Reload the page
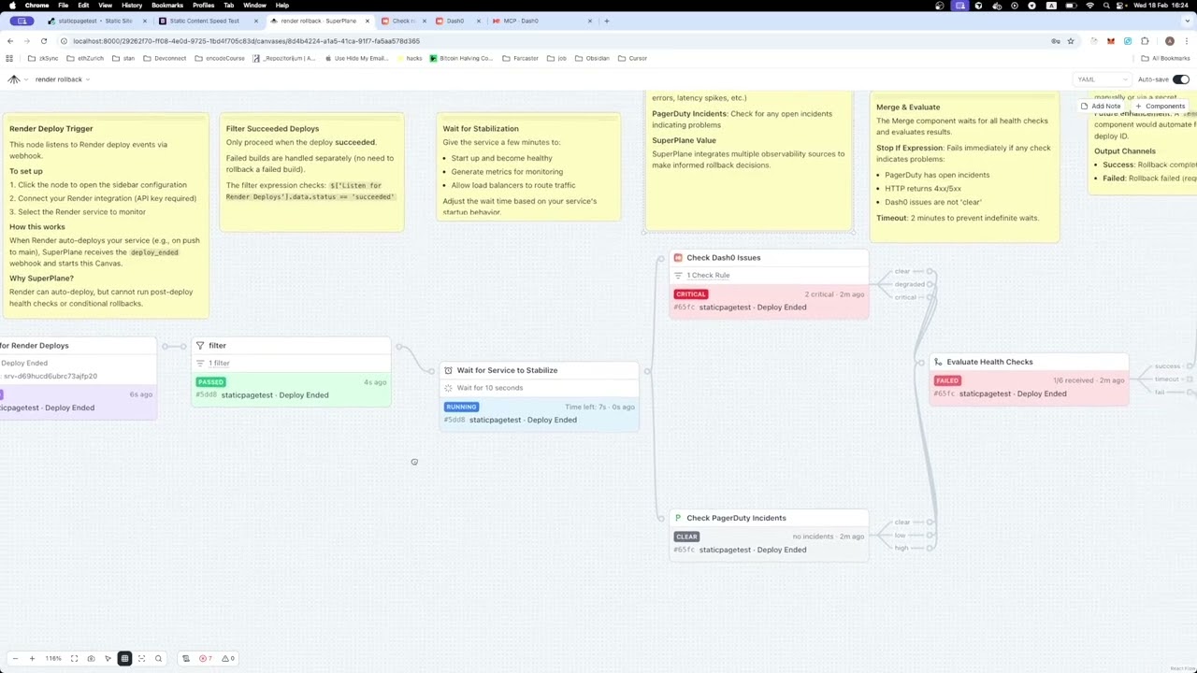 pos(44,41)
